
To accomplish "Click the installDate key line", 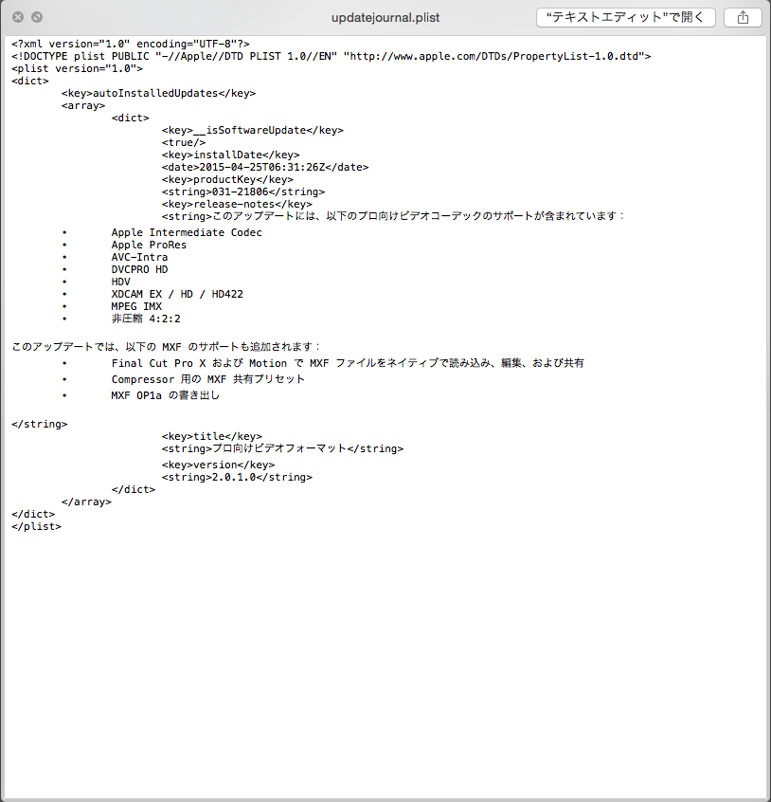I will click(230, 155).
